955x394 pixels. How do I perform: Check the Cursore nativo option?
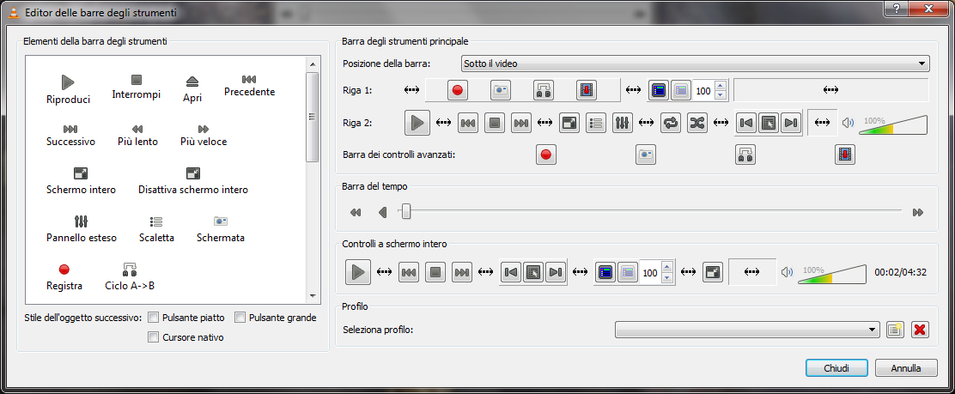[154, 337]
